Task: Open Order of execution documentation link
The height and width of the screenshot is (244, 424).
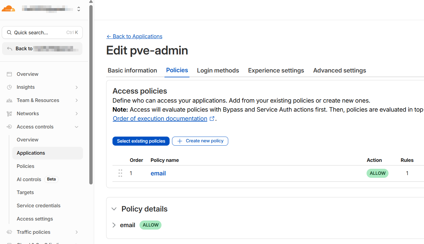Action: pos(164,119)
